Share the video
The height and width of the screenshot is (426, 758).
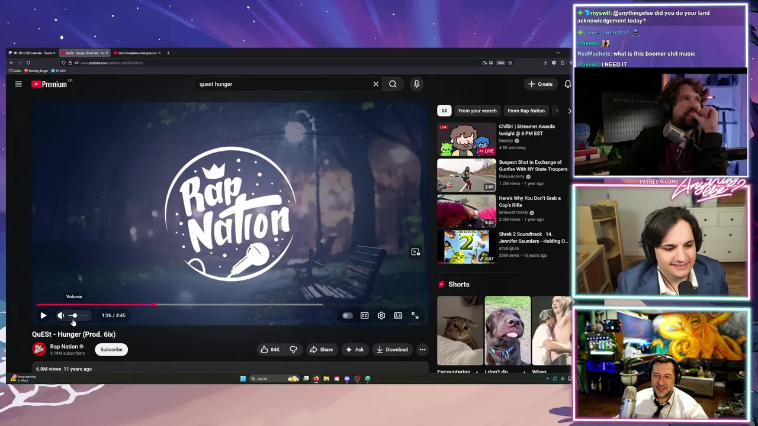coord(322,349)
